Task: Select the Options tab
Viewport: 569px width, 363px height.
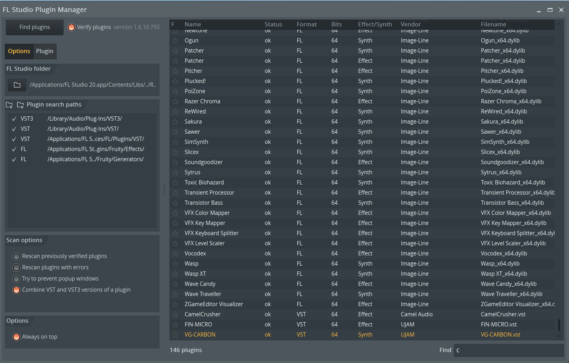Action: [19, 51]
